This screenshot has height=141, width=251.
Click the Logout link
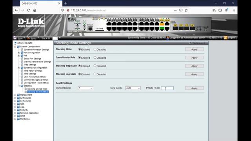232,38
